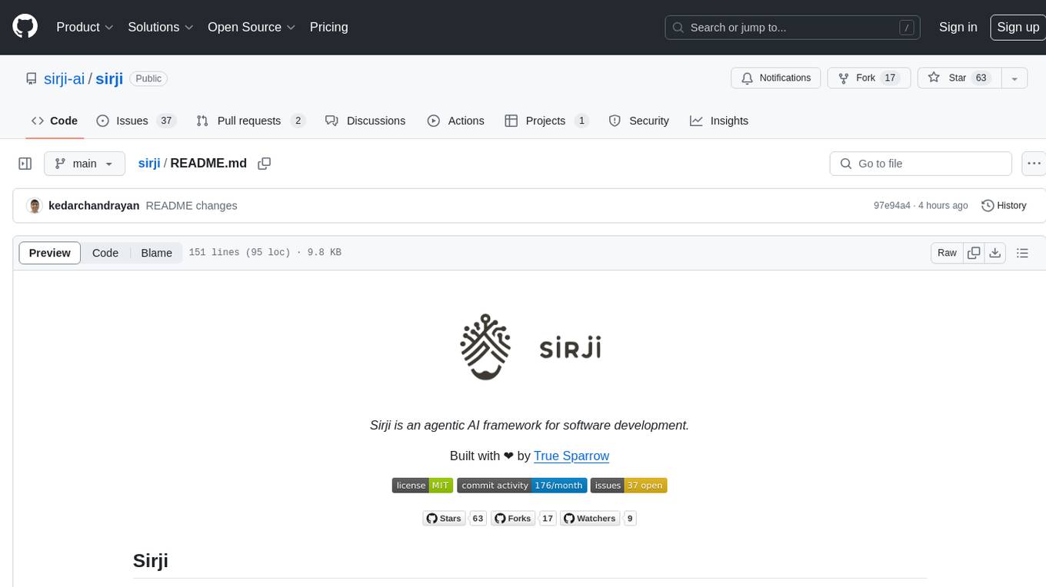
Task: Select the Blame view
Action: [156, 253]
